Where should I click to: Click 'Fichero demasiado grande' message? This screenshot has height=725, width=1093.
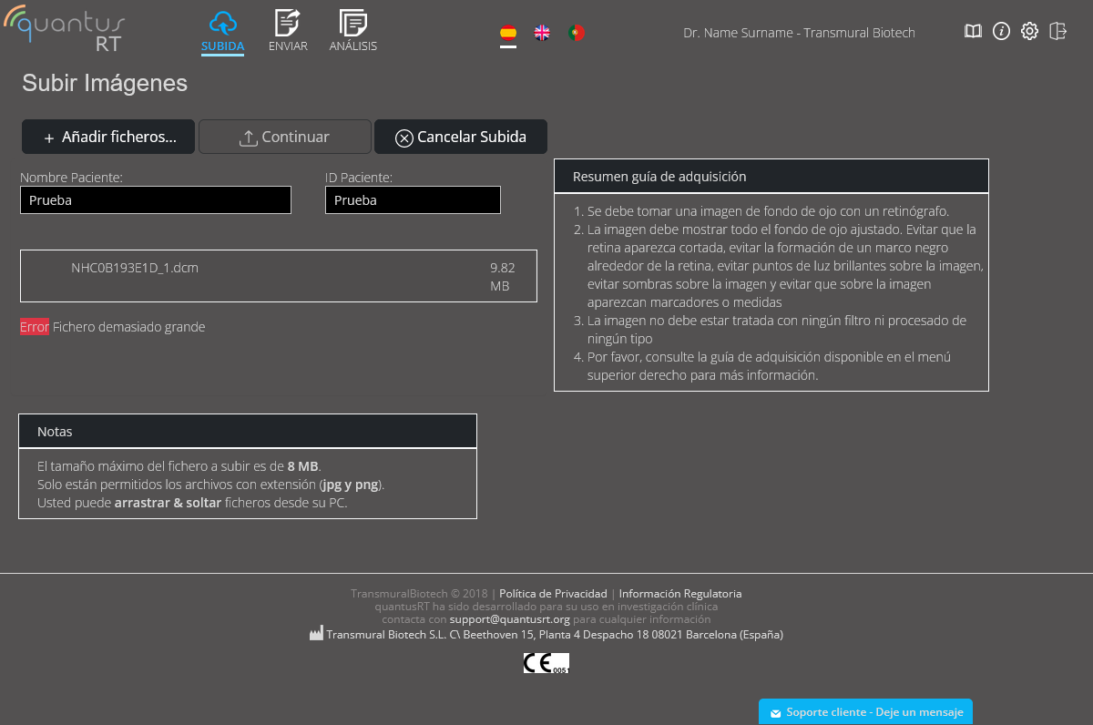tap(128, 327)
